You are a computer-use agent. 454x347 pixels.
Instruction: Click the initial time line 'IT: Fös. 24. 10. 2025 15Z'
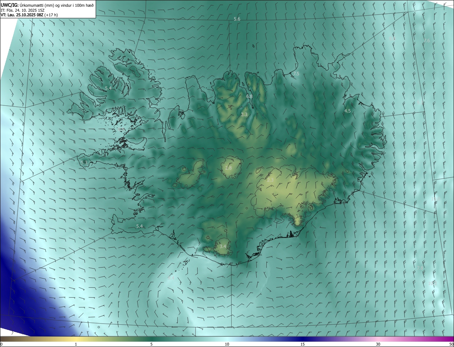pyautogui.click(x=23, y=10)
